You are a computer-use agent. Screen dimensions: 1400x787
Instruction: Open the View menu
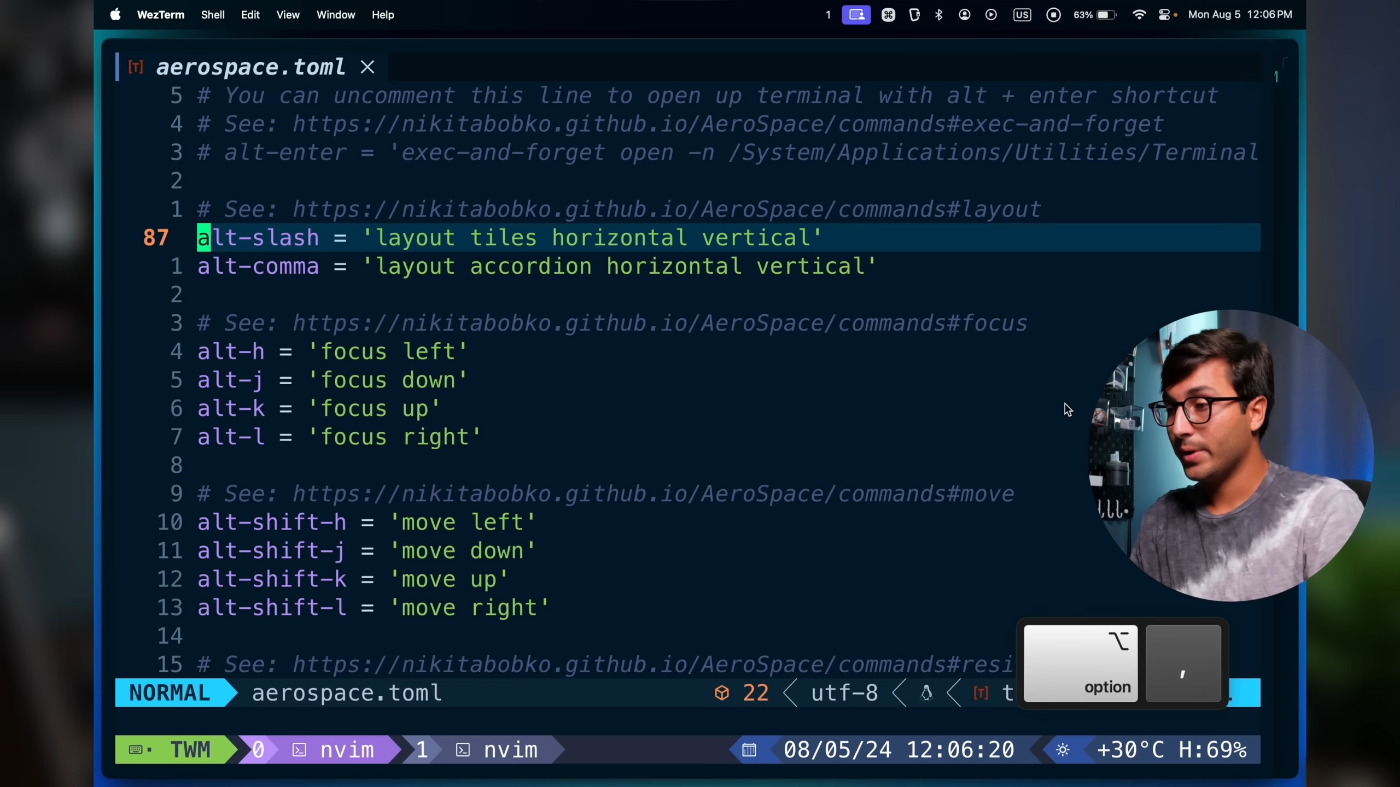pos(288,15)
